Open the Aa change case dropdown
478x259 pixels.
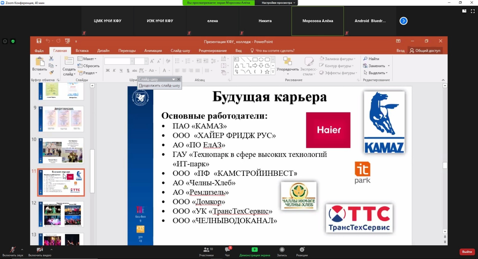click(152, 71)
